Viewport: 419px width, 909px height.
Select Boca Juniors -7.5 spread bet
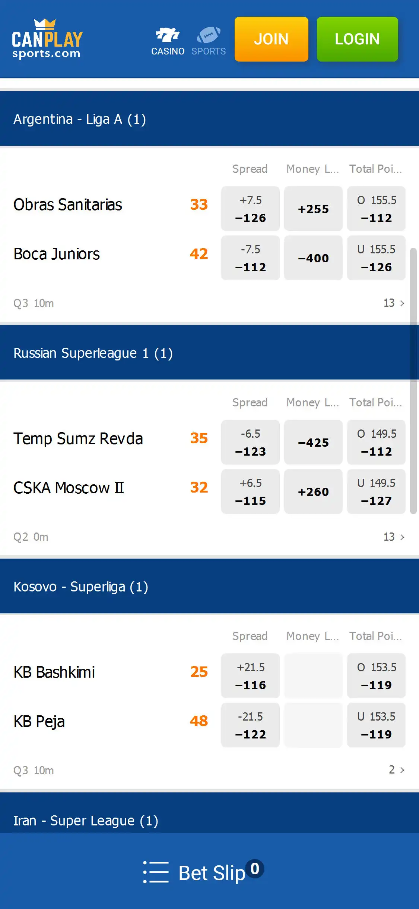(x=250, y=258)
